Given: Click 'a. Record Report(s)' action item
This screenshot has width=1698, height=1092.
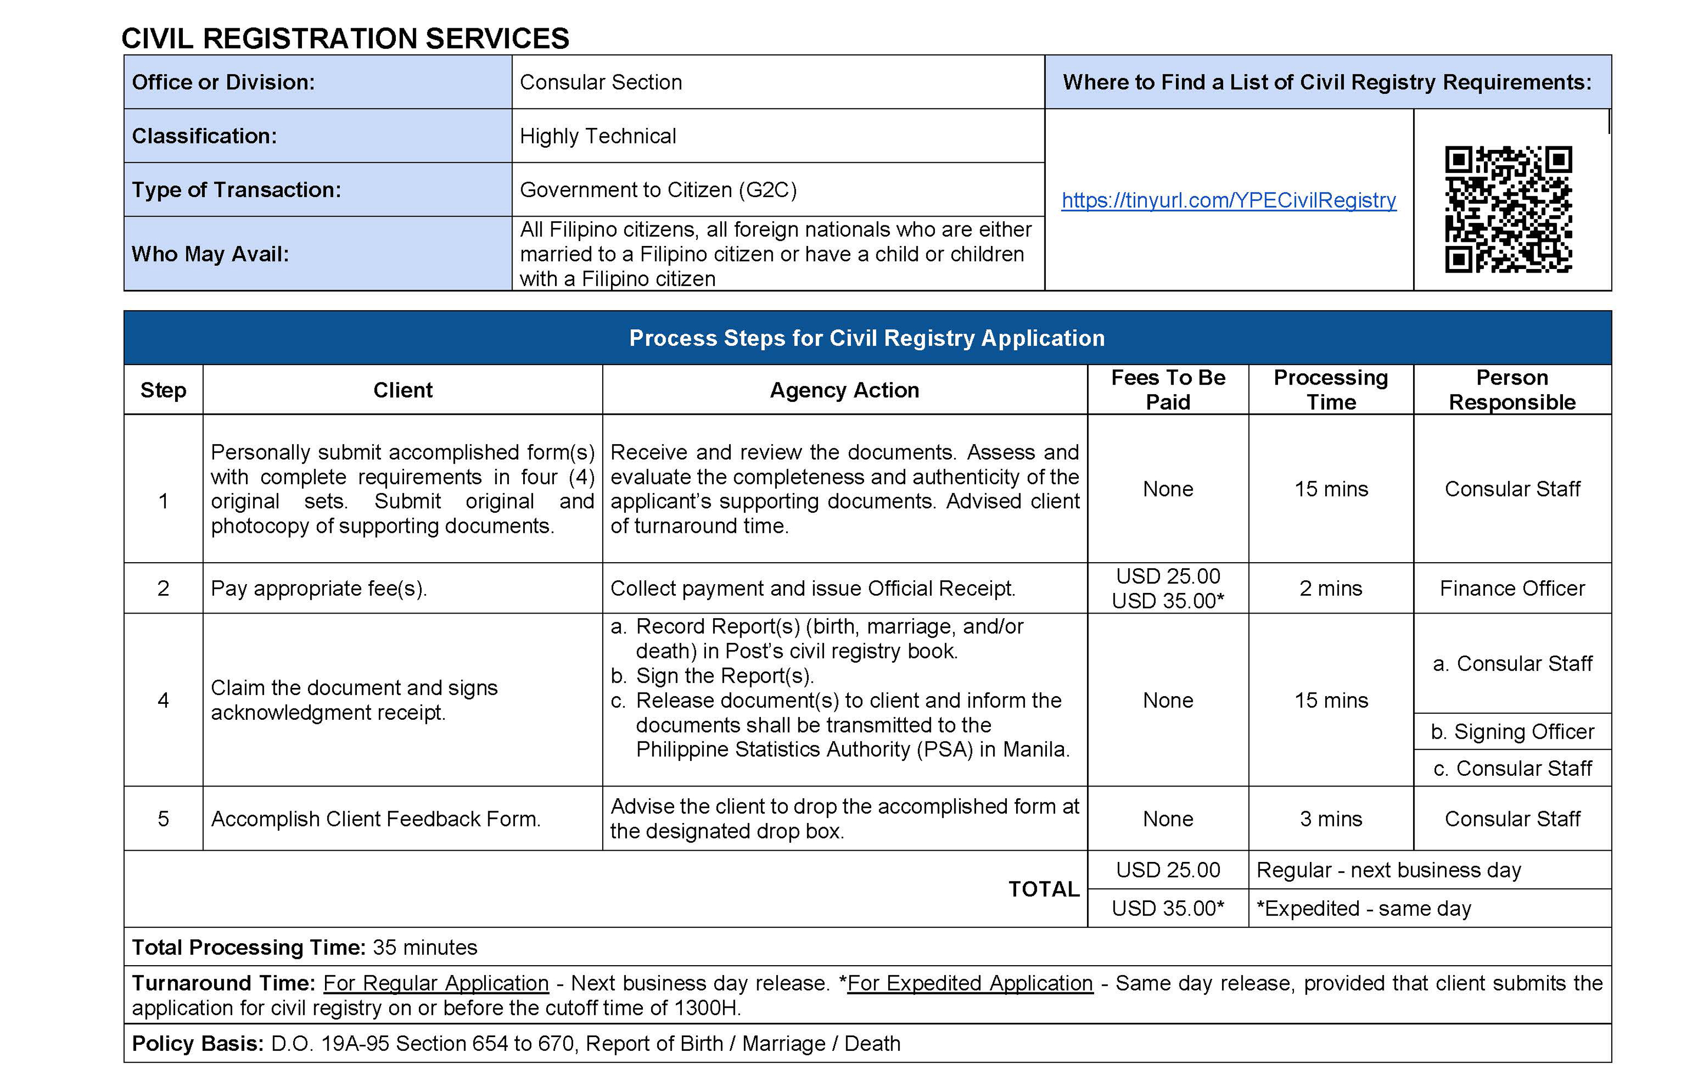Looking at the screenshot, I should coord(817,638).
